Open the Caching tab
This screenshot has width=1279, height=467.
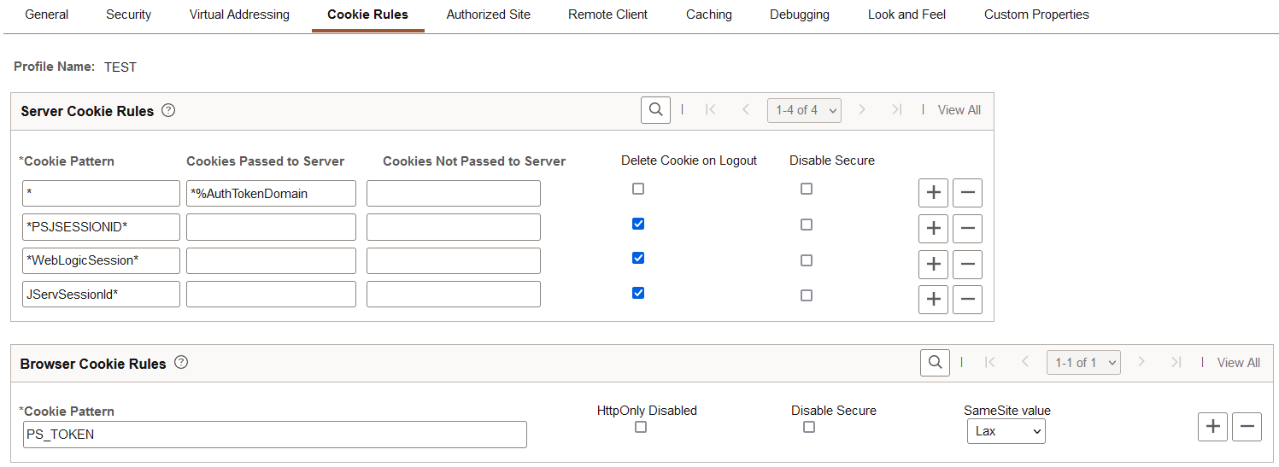tap(709, 15)
